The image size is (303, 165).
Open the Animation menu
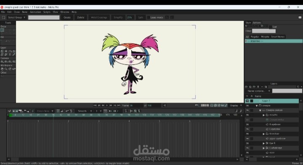tap(35, 12)
